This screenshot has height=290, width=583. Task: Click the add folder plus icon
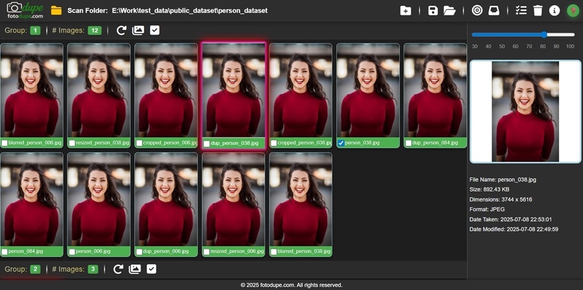coord(406,10)
